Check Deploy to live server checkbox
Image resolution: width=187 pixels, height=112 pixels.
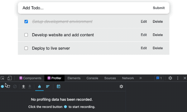pyautogui.click(x=26, y=48)
